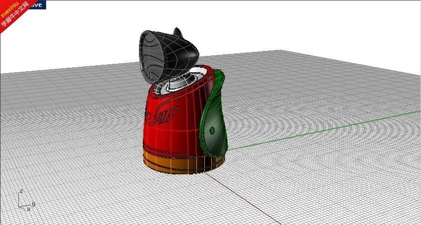
Task: Select the small round button on green handle
Action: [x=212, y=131]
